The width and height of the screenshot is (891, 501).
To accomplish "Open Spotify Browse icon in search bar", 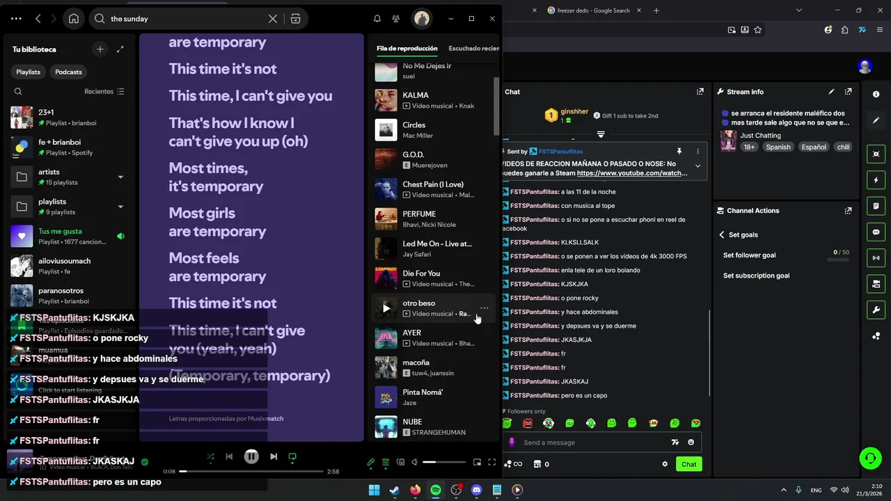I will 296,19.
